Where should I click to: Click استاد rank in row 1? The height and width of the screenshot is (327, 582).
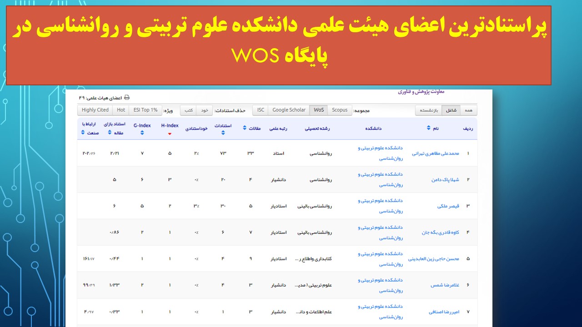click(278, 154)
